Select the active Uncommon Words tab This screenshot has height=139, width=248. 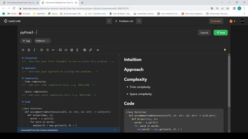[59, 3]
